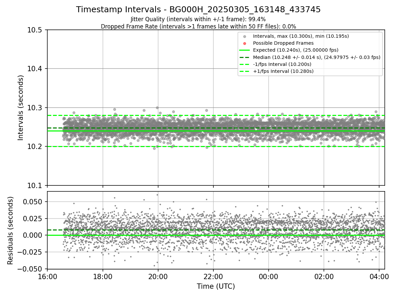
Task: Click the 04:00 time tick label
Action: [379, 276]
